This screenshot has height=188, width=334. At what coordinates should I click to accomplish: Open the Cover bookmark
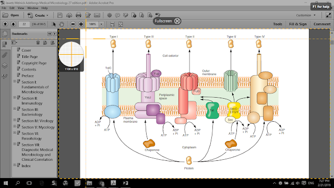tap(26, 50)
